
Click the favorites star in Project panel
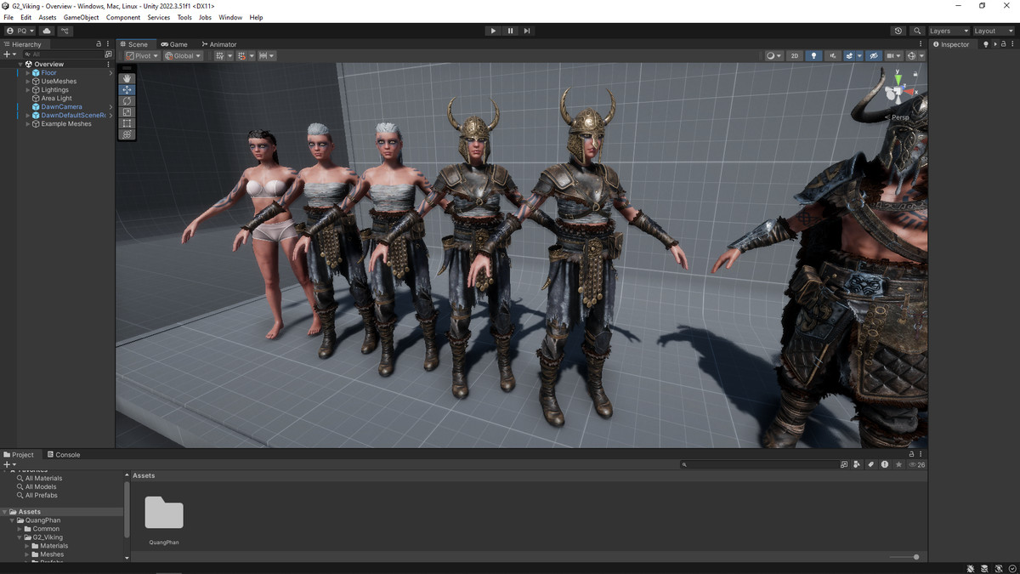(x=898, y=464)
